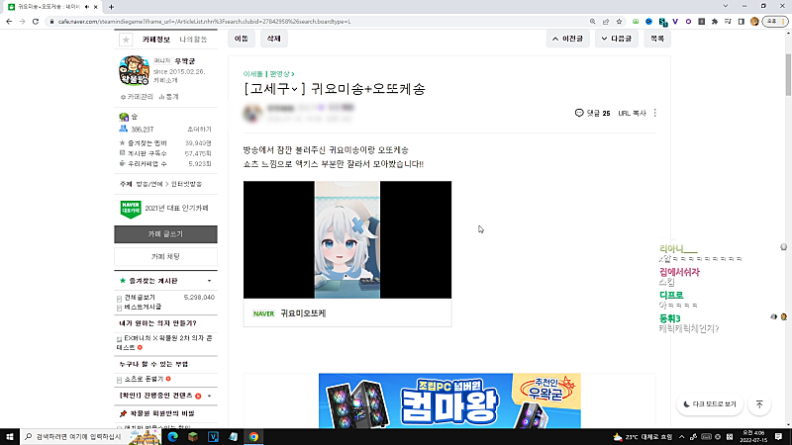Open the 귀요미오또케 video title link
This screenshot has height=445, width=792.
coord(303,313)
